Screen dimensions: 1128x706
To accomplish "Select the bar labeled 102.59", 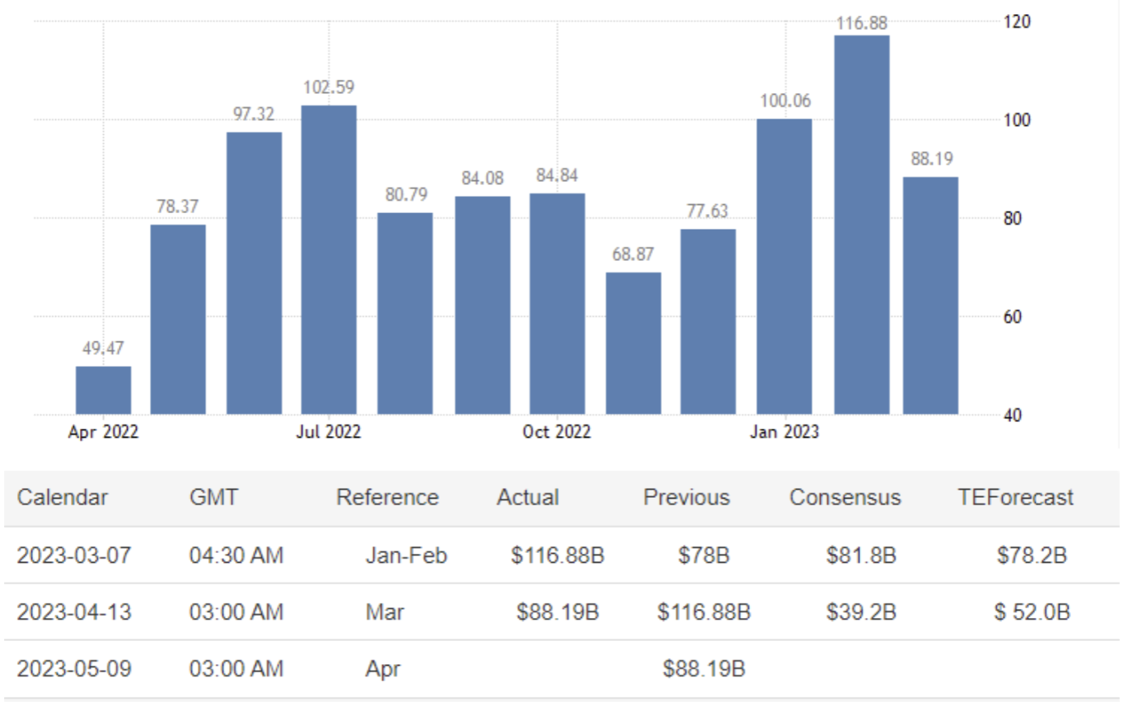I will pos(329,259).
